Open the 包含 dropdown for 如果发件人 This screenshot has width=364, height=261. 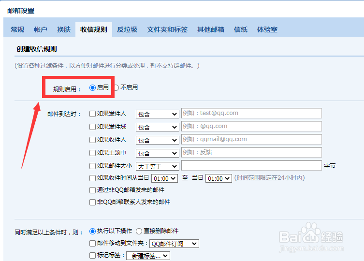[158, 114]
